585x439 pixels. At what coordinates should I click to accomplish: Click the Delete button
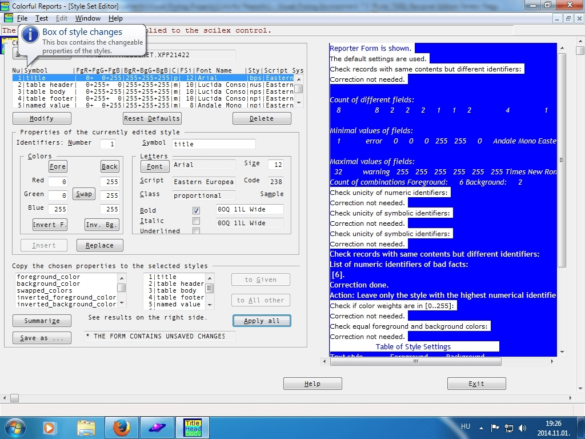[262, 118]
